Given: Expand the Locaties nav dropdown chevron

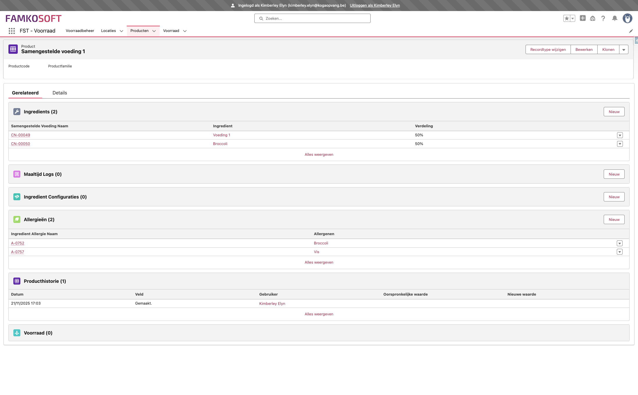Looking at the screenshot, I should click(x=121, y=31).
